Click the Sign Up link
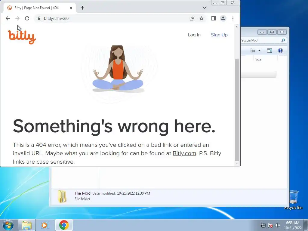 [219, 35]
